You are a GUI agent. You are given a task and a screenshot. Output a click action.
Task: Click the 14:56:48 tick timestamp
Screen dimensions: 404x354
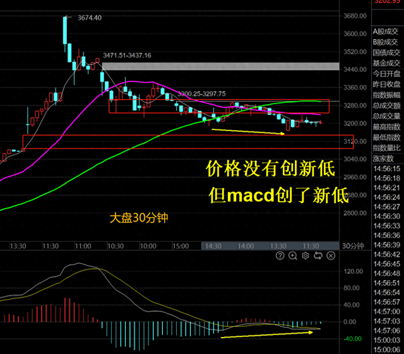tap(387, 273)
